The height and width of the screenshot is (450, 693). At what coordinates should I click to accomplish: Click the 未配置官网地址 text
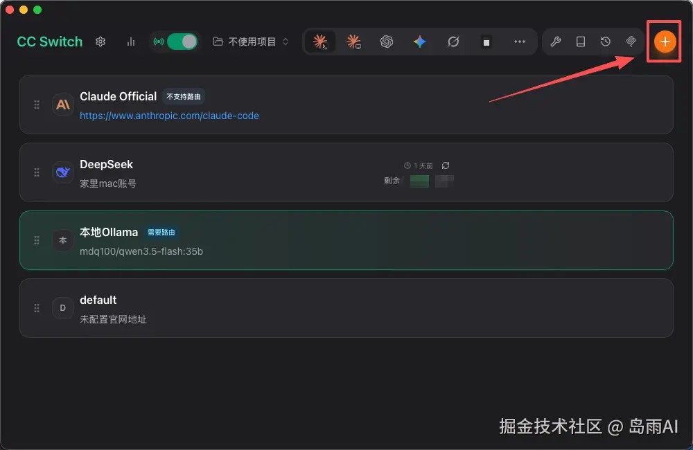pos(113,319)
